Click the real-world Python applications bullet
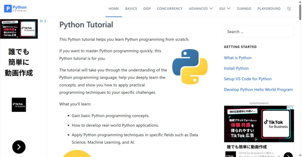Screen dimensions: 302x157 click(x=115, y=125)
